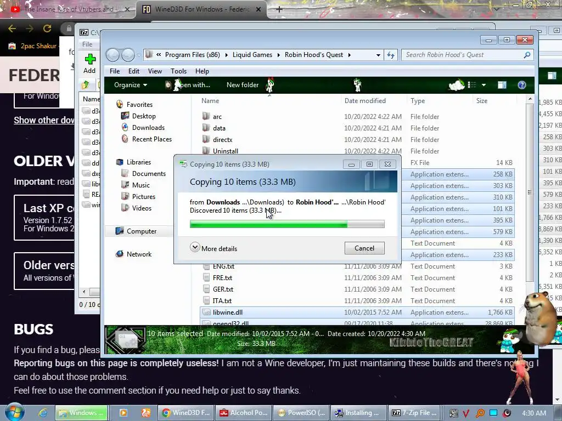
Task: Select the ITA.txt file
Action: 222,301
